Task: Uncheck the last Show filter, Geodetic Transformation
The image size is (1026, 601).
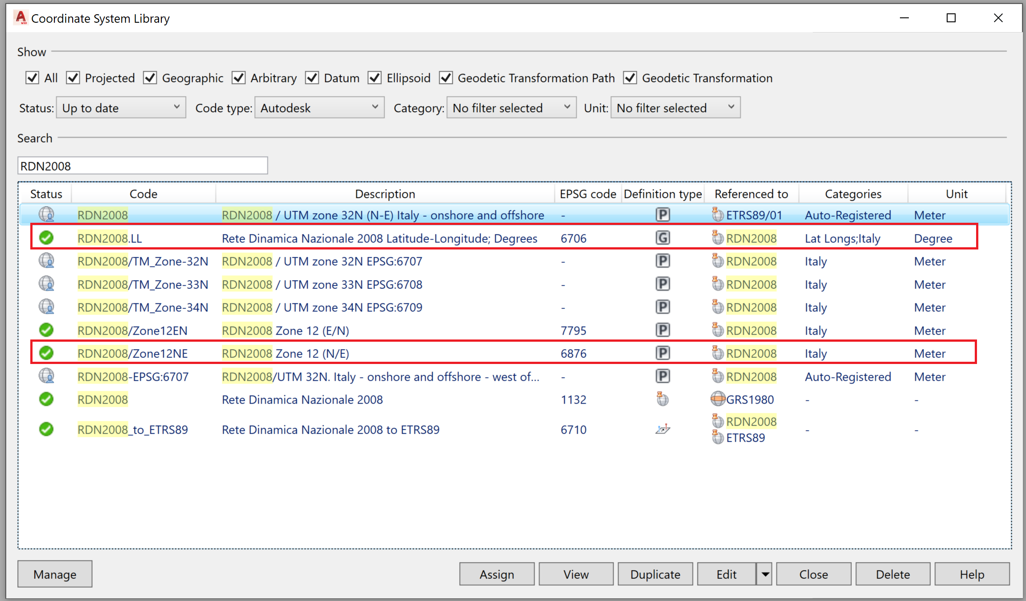Action: [x=630, y=78]
